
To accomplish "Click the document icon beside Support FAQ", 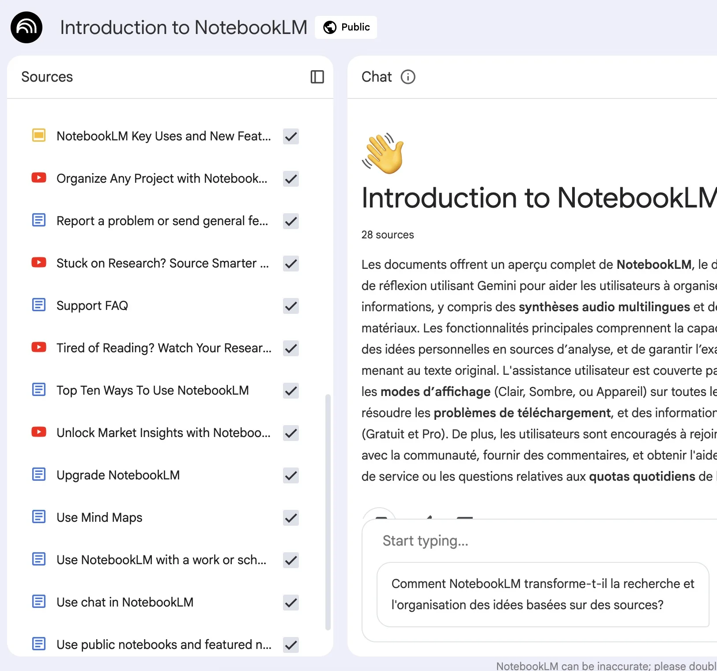I will click(x=39, y=305).
